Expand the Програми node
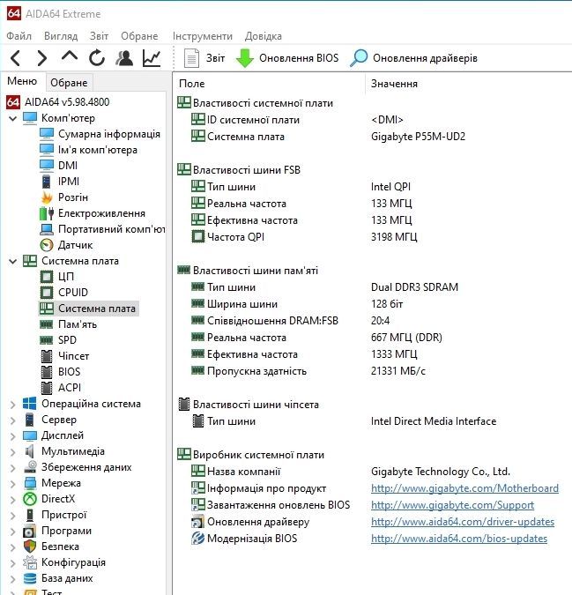The image size is (572, 595). [x=13, y=532]
